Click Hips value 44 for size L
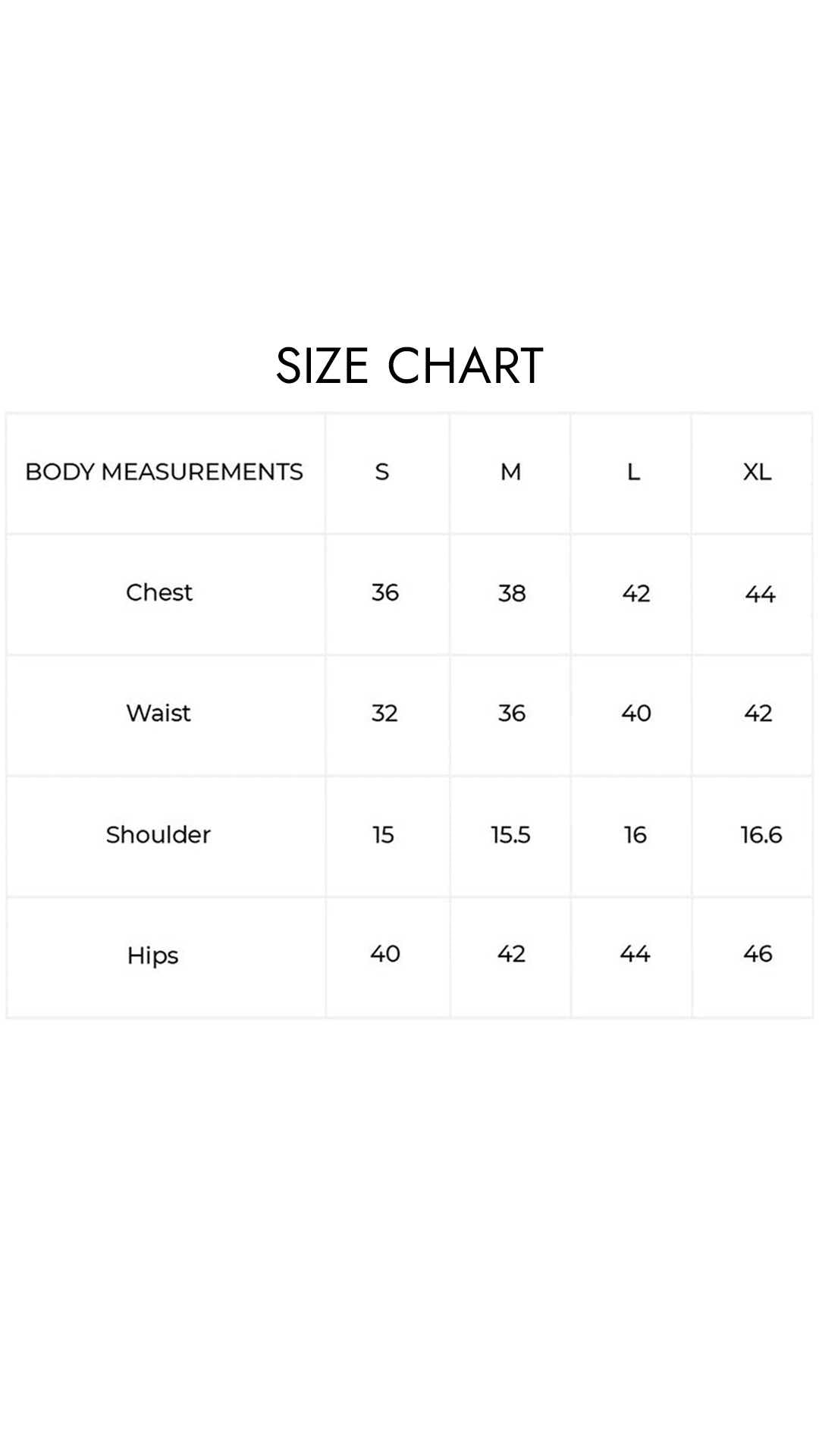The height and width of the screenshot is (1456, 819). tap(635, 954)
